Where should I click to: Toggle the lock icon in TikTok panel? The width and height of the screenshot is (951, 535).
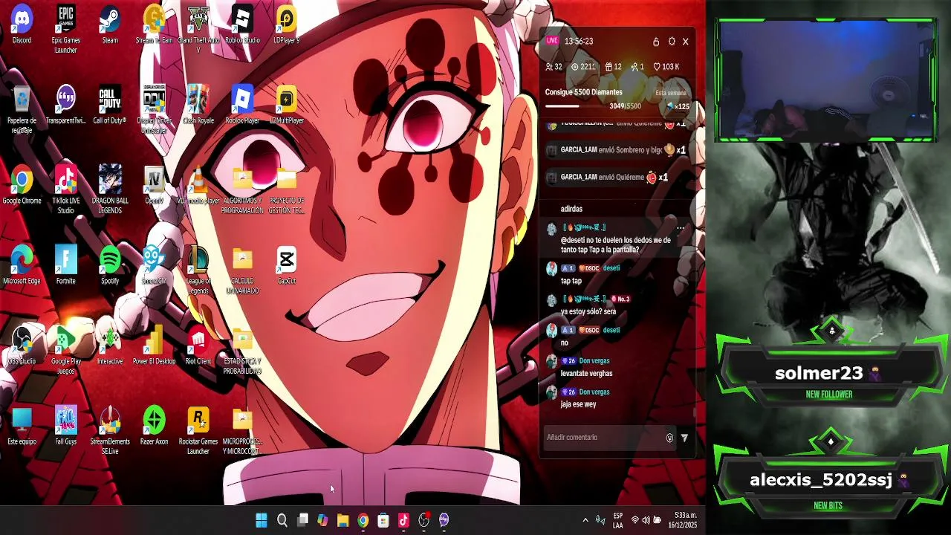[656, 42]
